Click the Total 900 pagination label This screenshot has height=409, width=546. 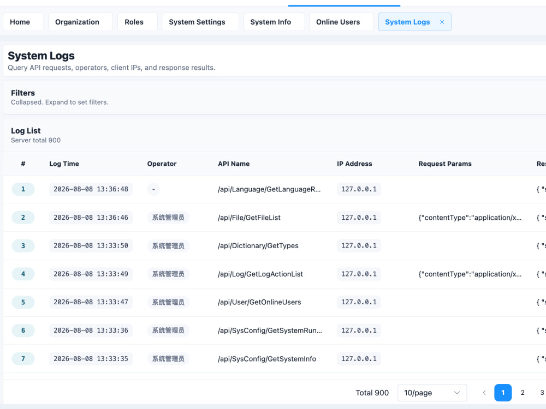(372, 393)
